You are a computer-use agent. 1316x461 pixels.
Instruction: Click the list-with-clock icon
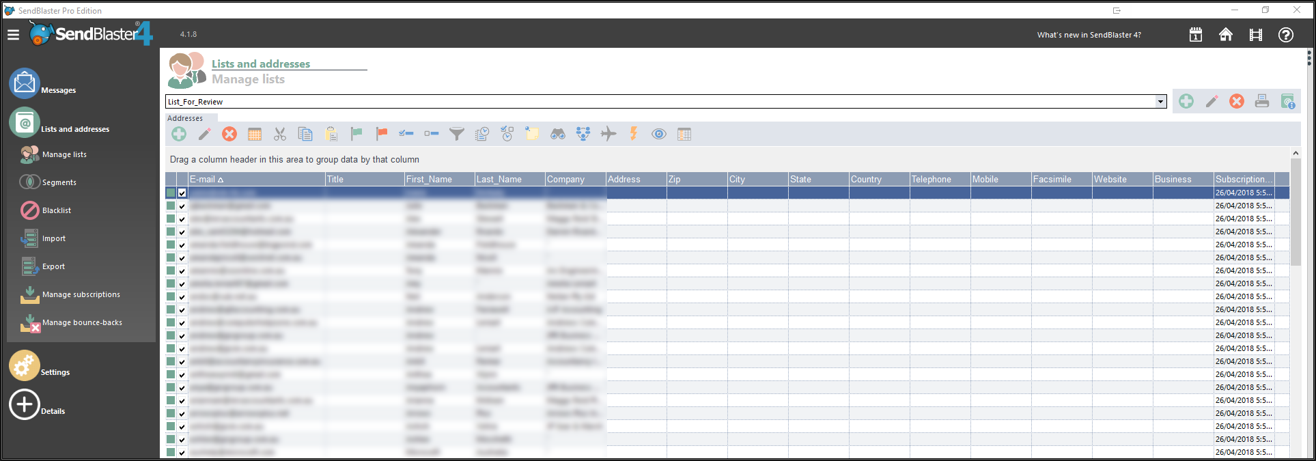(x=482, y=134)
